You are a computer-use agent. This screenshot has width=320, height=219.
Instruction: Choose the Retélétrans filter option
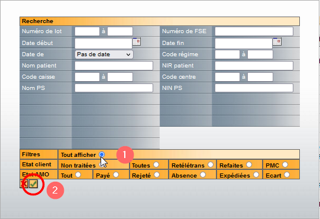coord(211,165)
